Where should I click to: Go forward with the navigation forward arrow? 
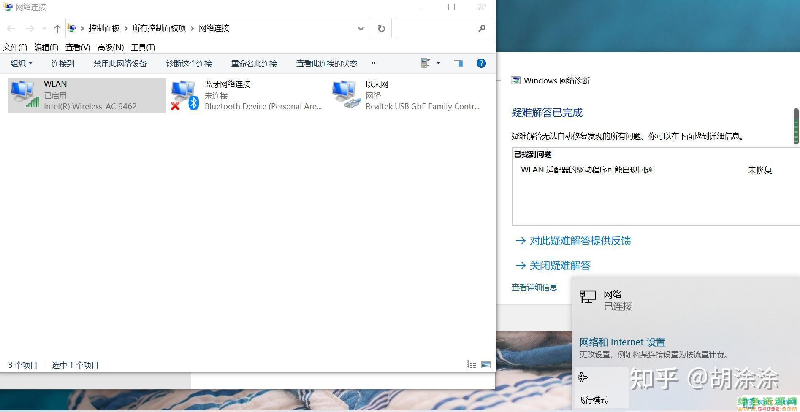coord(30,28)
